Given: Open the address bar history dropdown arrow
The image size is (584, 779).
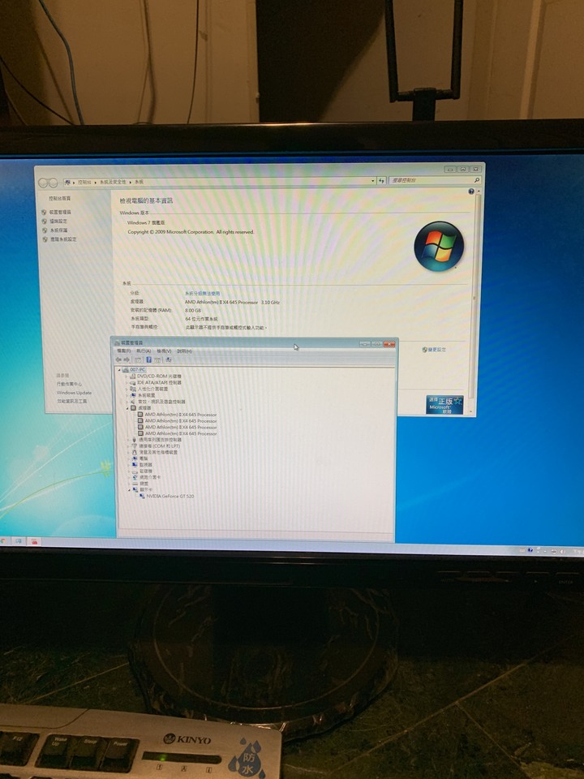Looking at the screenshot, I should (373, 181).
